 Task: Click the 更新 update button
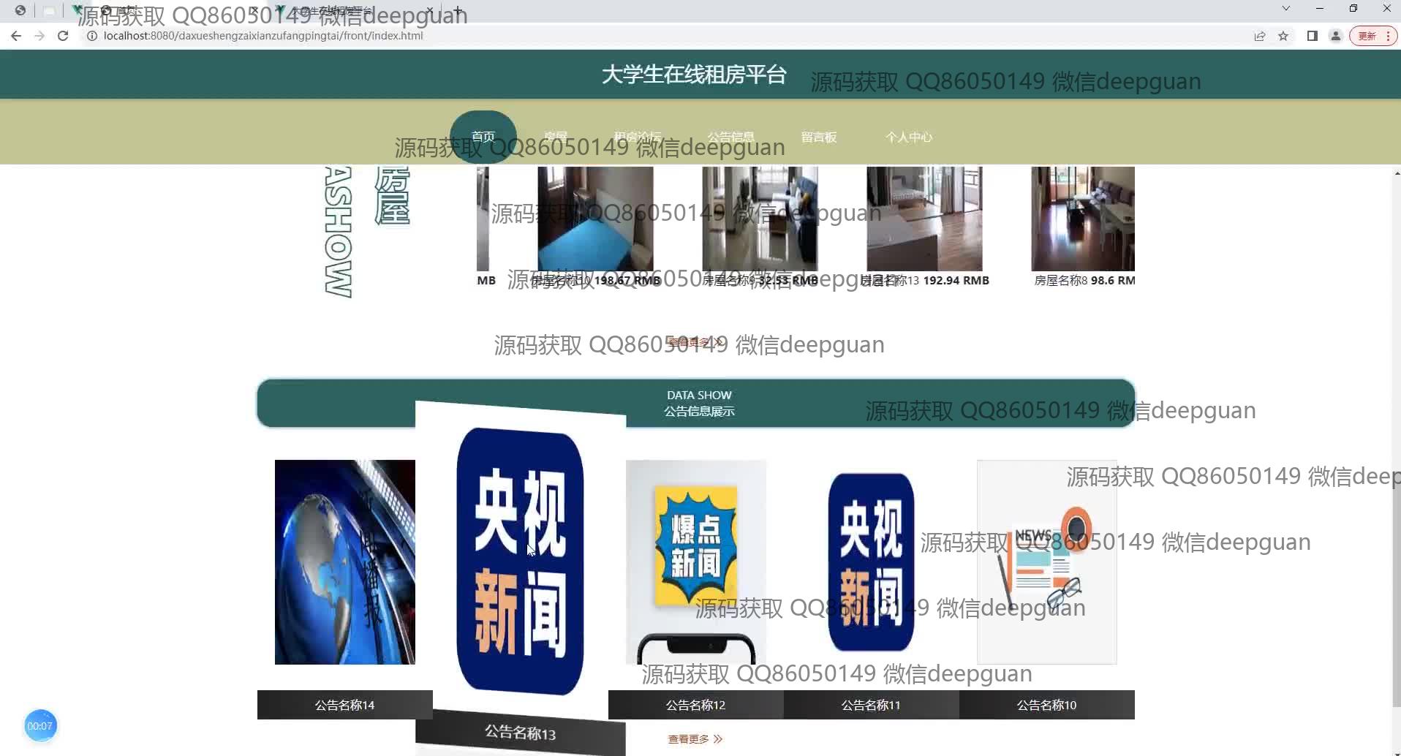pyautogui.click(x=1373, y=36)
